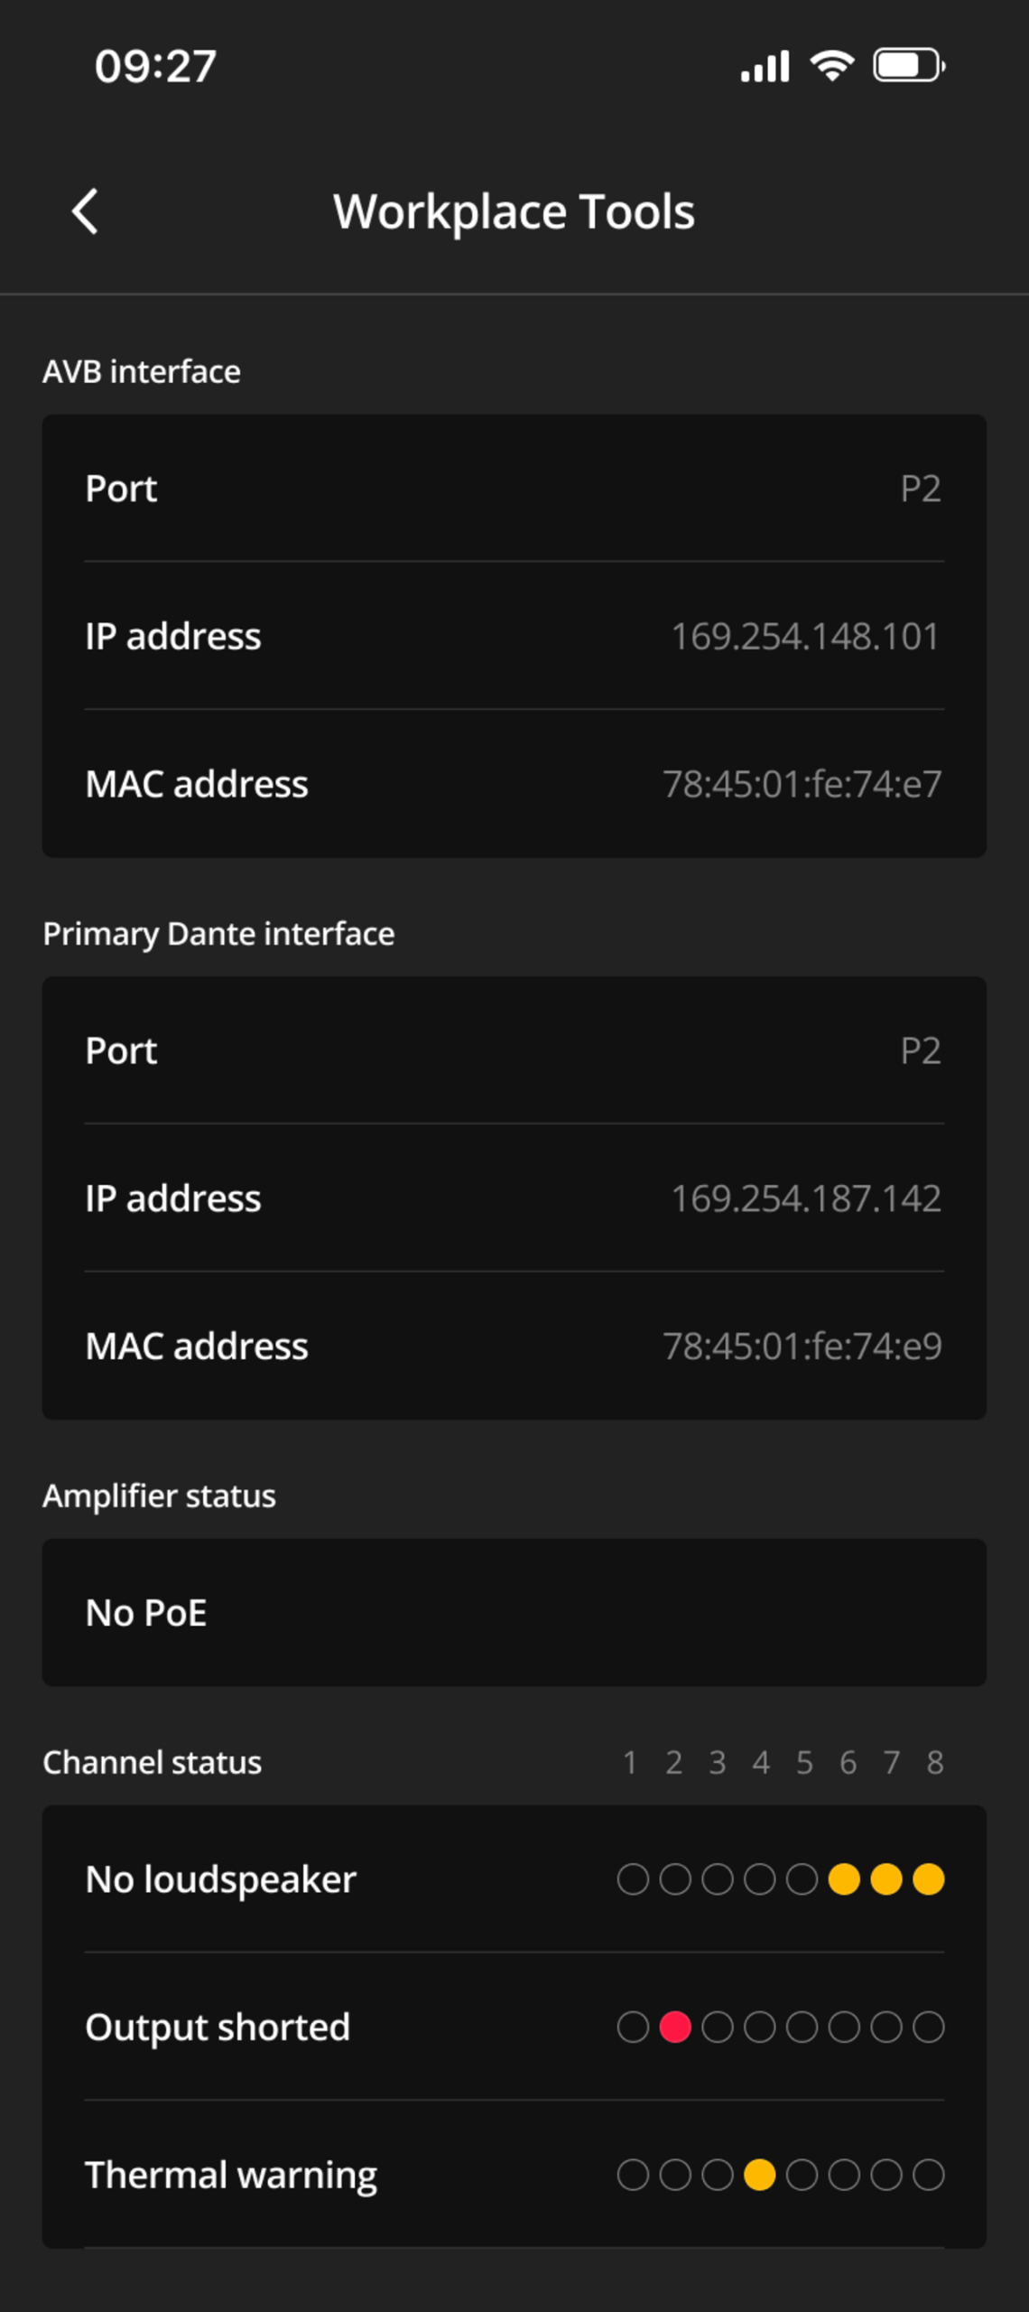Select the Primary Dante Port row

(x=514, y=1050)
